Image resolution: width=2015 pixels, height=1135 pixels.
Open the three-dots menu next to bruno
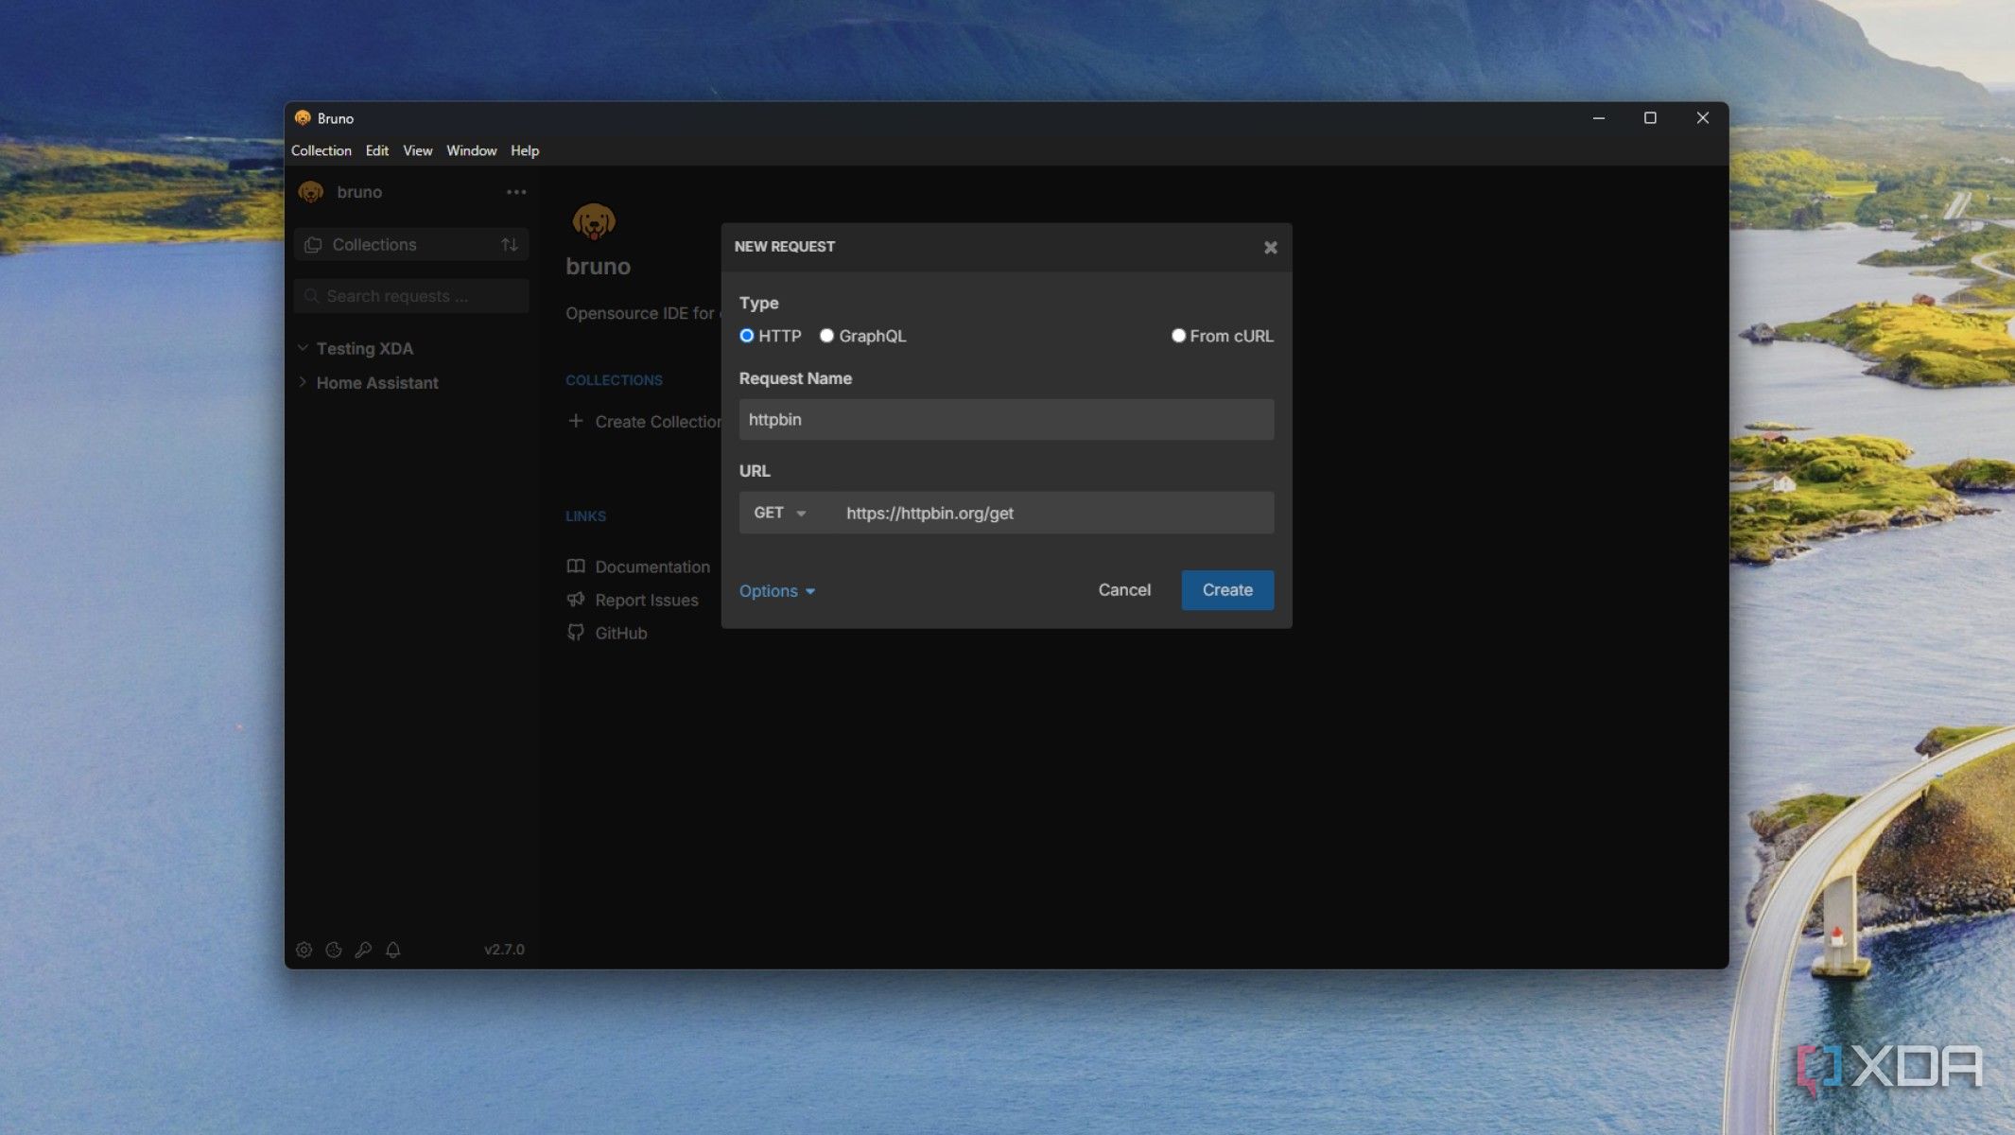pos(516,192)
